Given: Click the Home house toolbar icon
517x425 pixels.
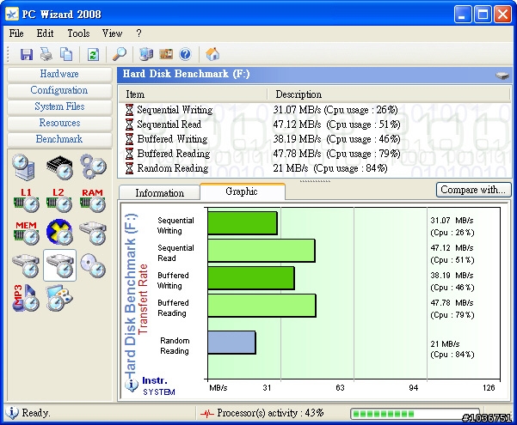Looking at the screenshot, I should 212,54.
